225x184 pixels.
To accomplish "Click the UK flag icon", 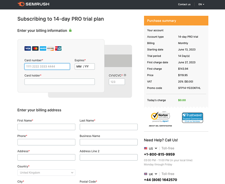I will click(x=146, y=174).
